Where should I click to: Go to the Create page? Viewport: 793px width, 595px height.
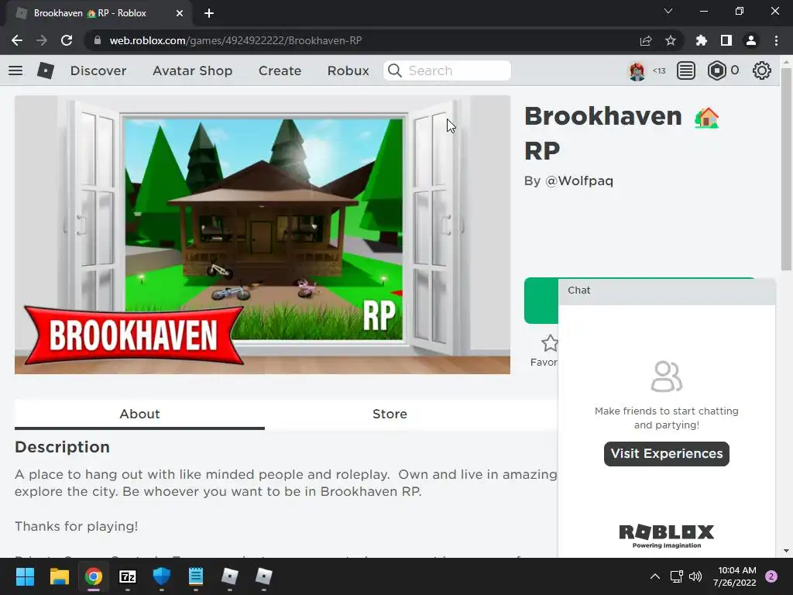(280, 71)
